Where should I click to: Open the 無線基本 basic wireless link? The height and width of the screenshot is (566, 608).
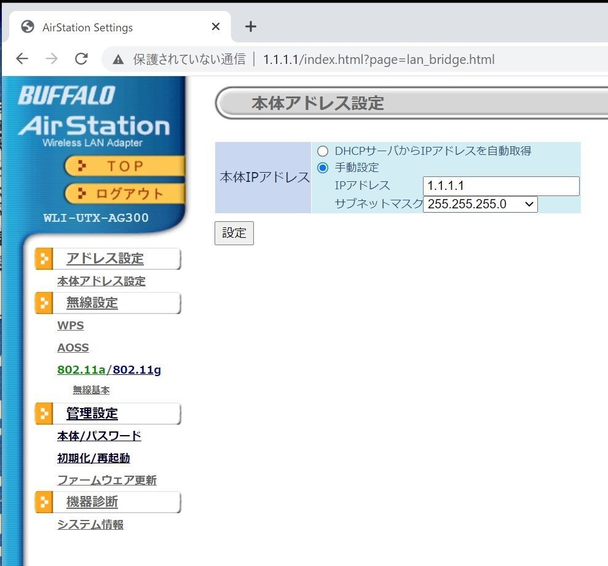[91, 390]
